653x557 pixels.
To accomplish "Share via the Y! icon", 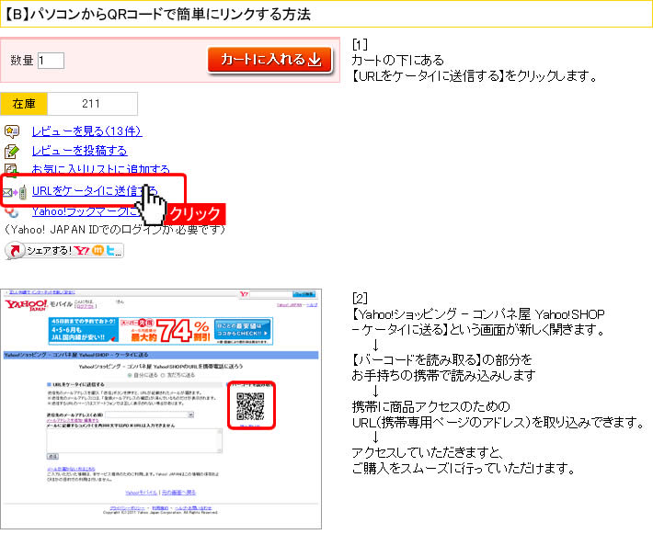I will (x=82, y=250).
